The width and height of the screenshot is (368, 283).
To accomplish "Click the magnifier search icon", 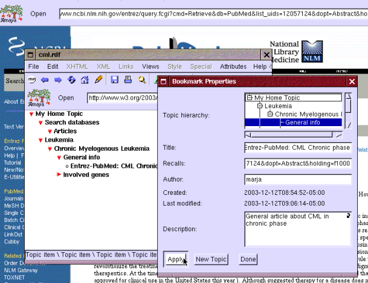I will [x=142, y=80].
